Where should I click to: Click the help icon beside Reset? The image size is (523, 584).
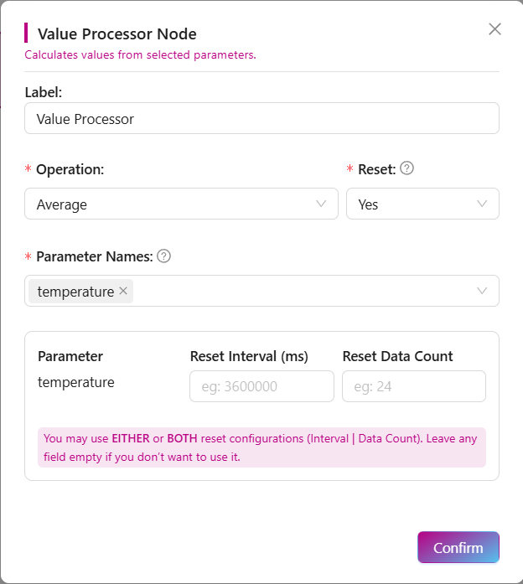406,168
